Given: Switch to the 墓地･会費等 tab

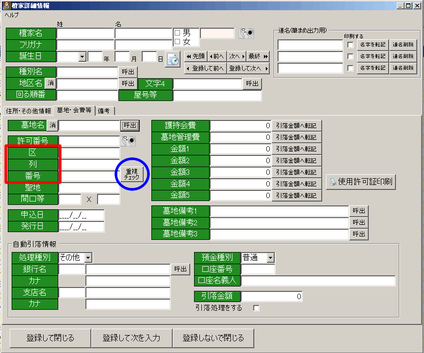Looking at the screenshot, I should (74, 110).
